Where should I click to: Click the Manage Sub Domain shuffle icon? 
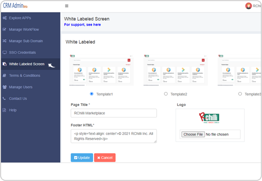click(4, 41)
